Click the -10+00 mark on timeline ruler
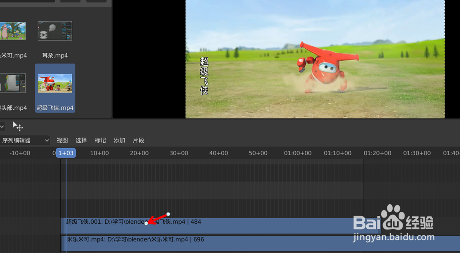460x253 pixels. tap(20, 153)
